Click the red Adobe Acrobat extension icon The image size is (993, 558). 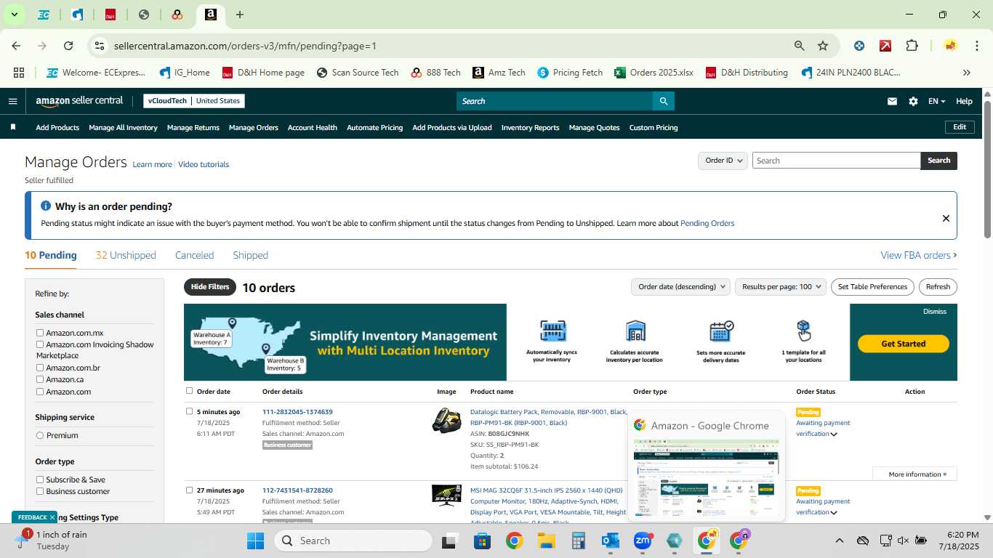click(x=885, y=46)
